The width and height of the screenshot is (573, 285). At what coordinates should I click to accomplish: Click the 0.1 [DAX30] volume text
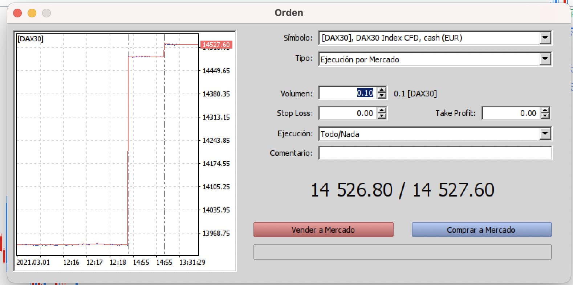pos(415,94)
